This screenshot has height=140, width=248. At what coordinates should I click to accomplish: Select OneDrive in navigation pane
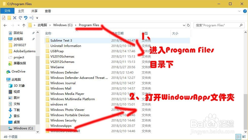[x=18, y=72]
